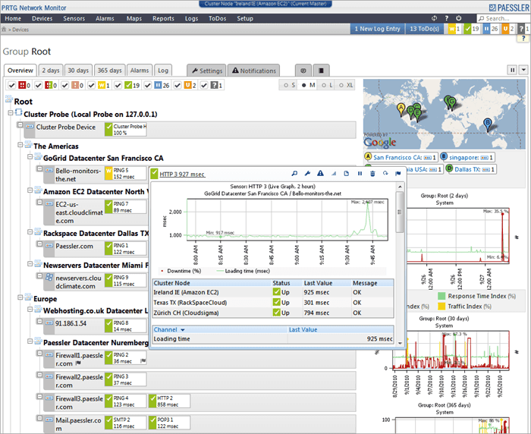Collapse The Americas group

coord(20,145)
